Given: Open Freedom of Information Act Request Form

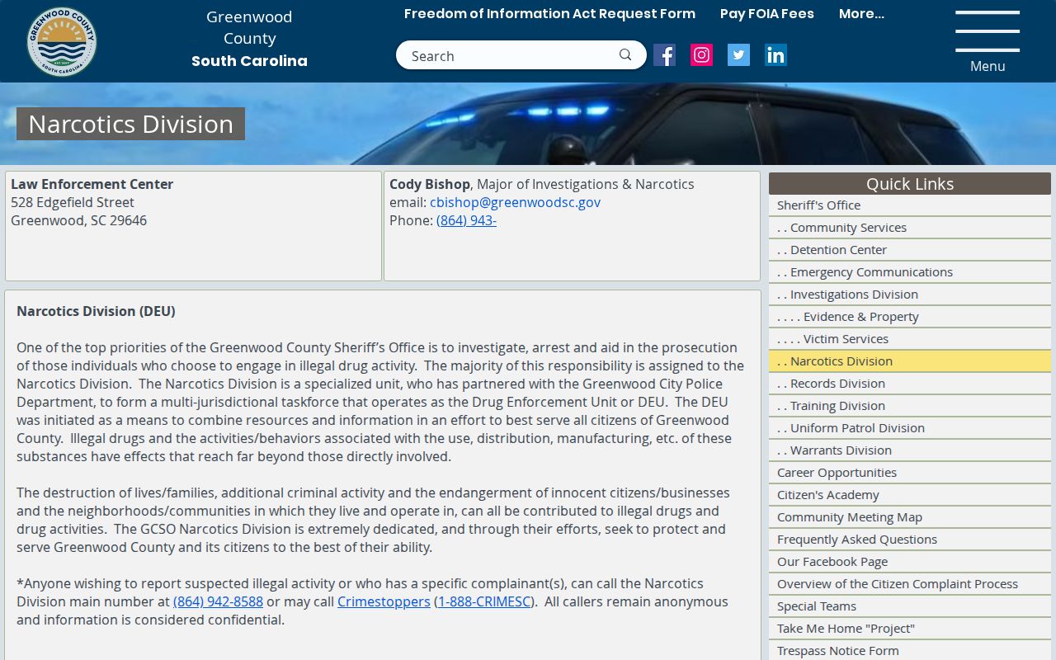Looking at the screenshot, I should point(549,14).
